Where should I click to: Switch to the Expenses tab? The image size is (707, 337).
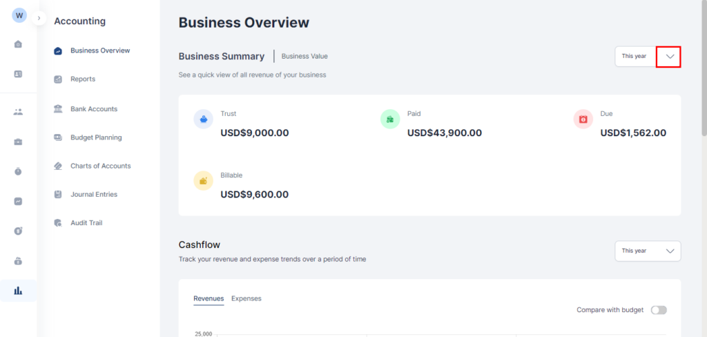click(x=246, y=298)
